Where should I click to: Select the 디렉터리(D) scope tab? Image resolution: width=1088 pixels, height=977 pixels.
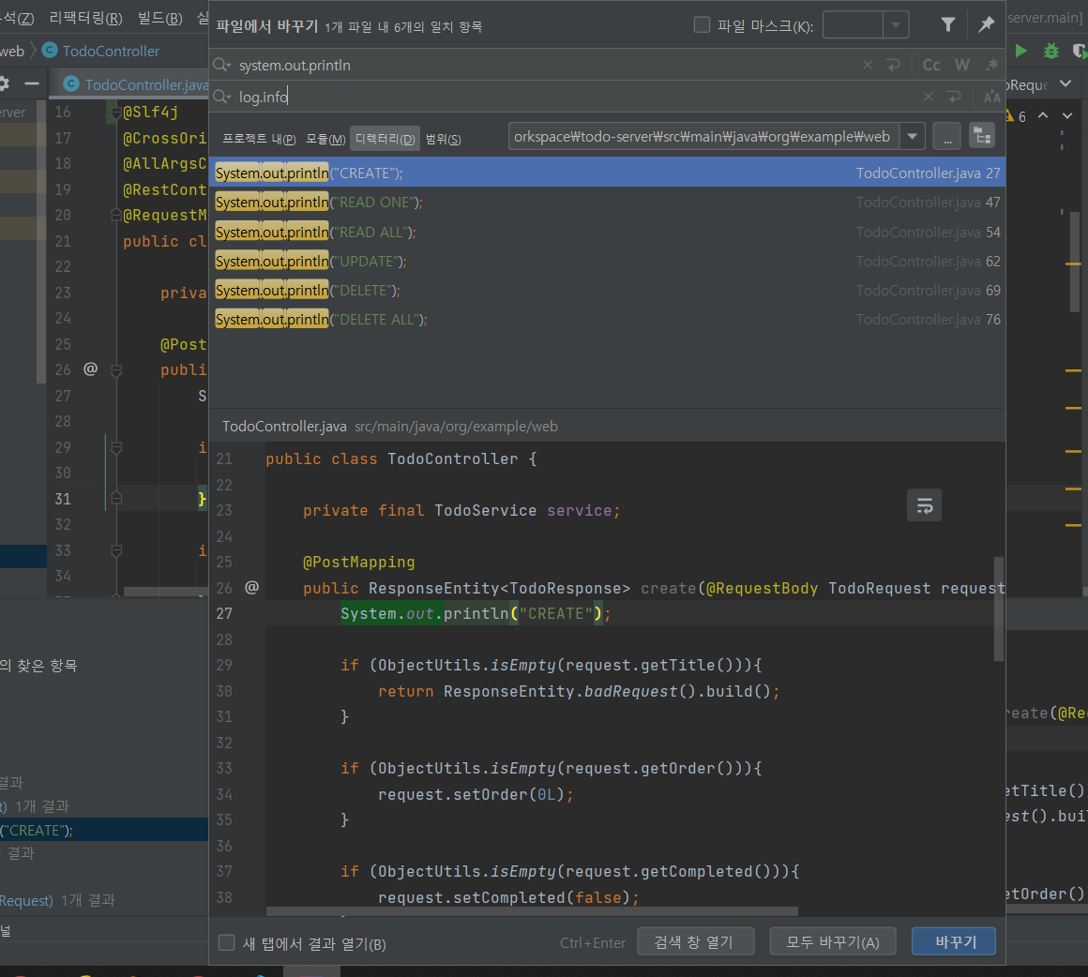click(385, 140)
